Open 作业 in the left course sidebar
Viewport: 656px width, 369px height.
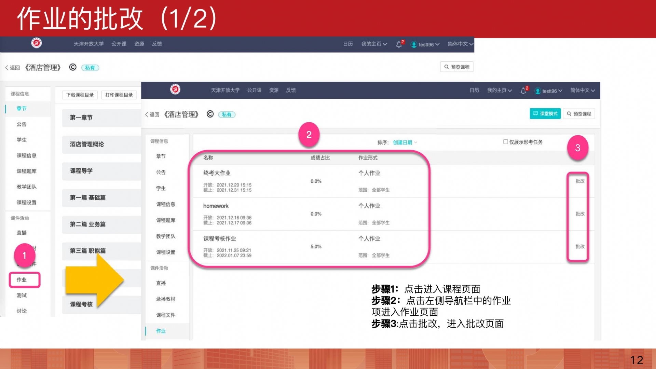22,280
